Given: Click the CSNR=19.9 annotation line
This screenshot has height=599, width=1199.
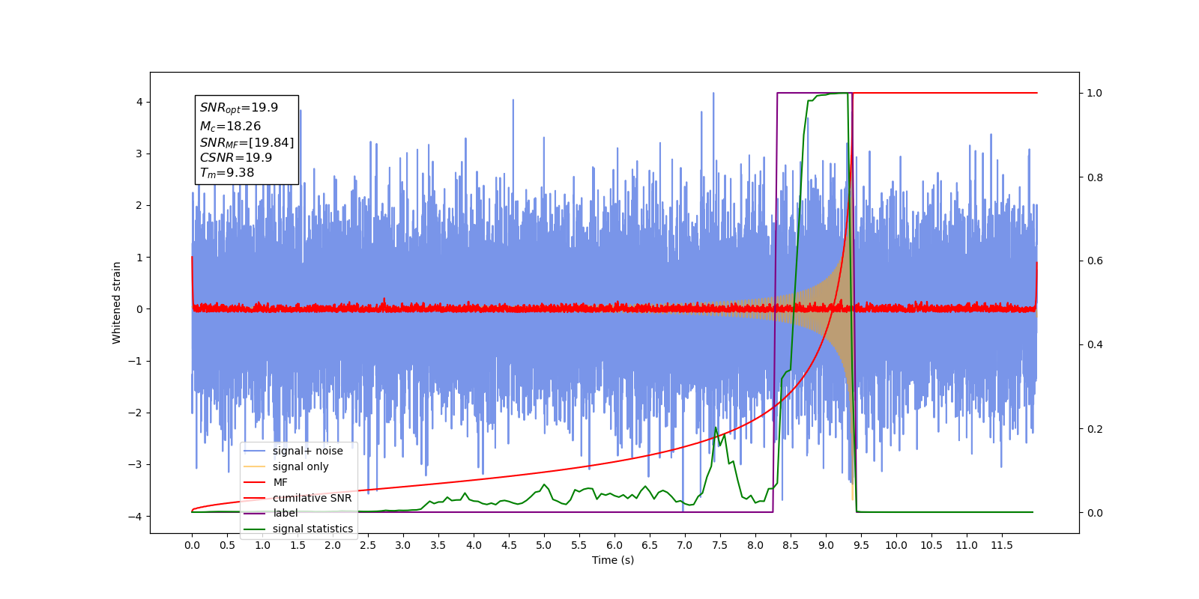Looking at the screenshot, I should [x=236, y=157].
